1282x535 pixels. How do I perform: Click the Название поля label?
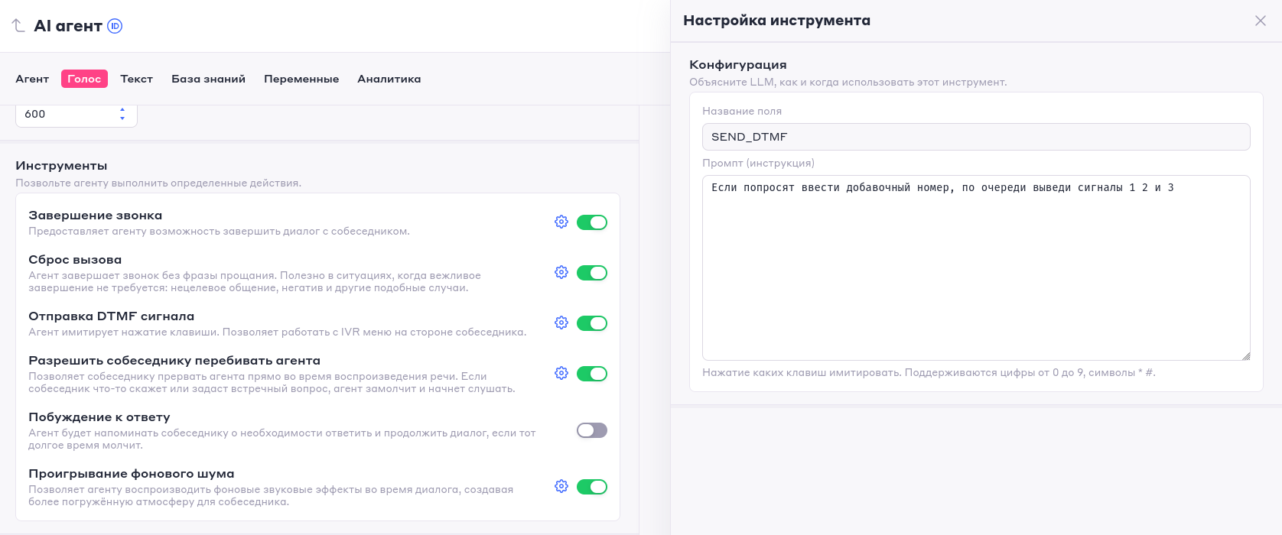pyautogui.click(x=742, y=111)
